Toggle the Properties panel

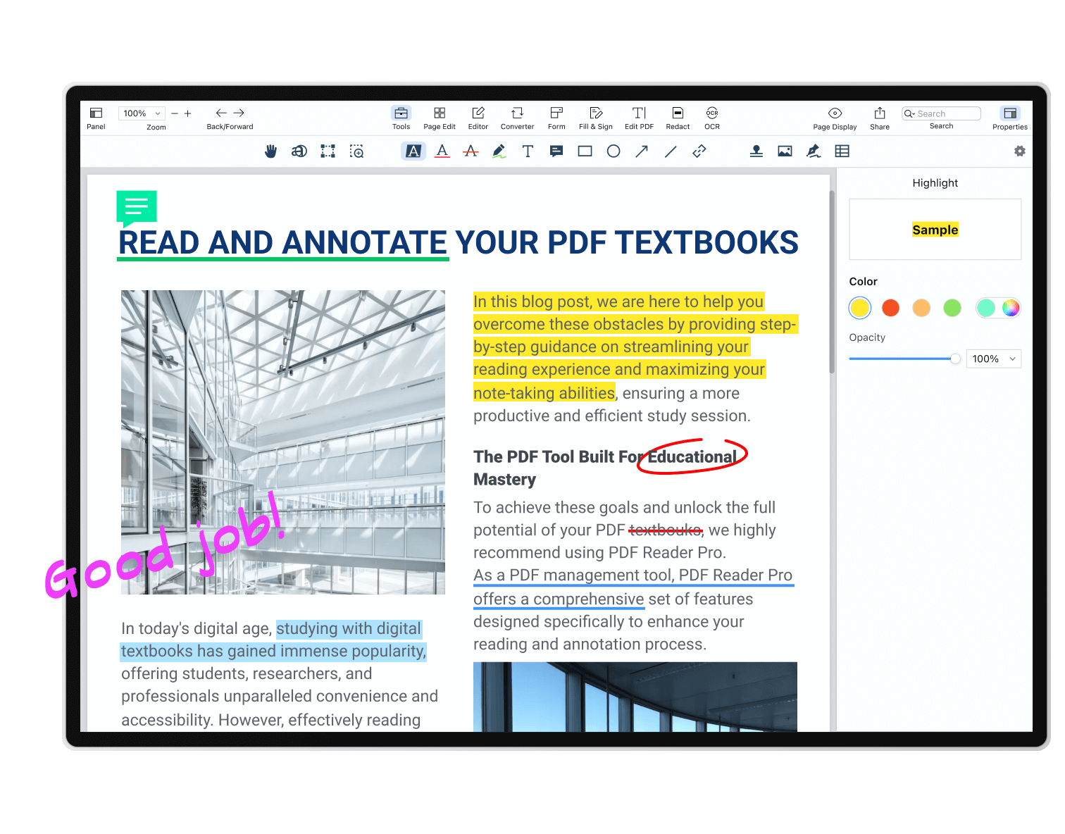pyautogui.click(x=1009, y=117)
